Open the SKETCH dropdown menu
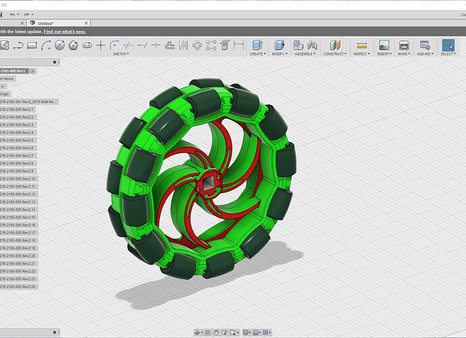 [121, 54]
